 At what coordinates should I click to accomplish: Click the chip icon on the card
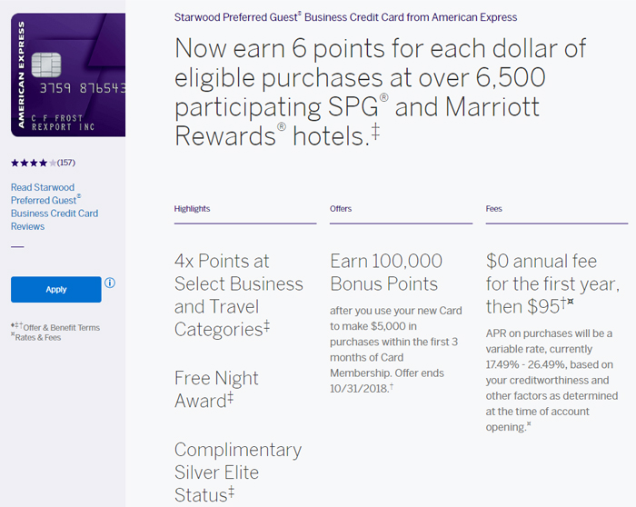tap(46, 65)
